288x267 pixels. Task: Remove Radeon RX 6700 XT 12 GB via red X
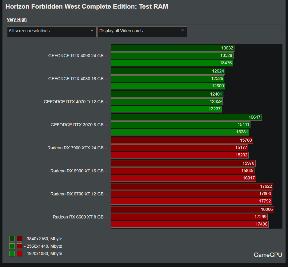pos(106,194)
